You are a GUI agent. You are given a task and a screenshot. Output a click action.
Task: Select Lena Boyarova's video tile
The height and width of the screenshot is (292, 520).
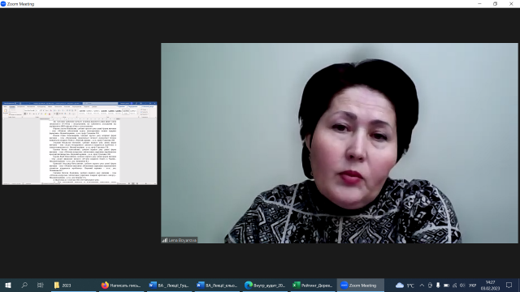click(x=340, y=144)
